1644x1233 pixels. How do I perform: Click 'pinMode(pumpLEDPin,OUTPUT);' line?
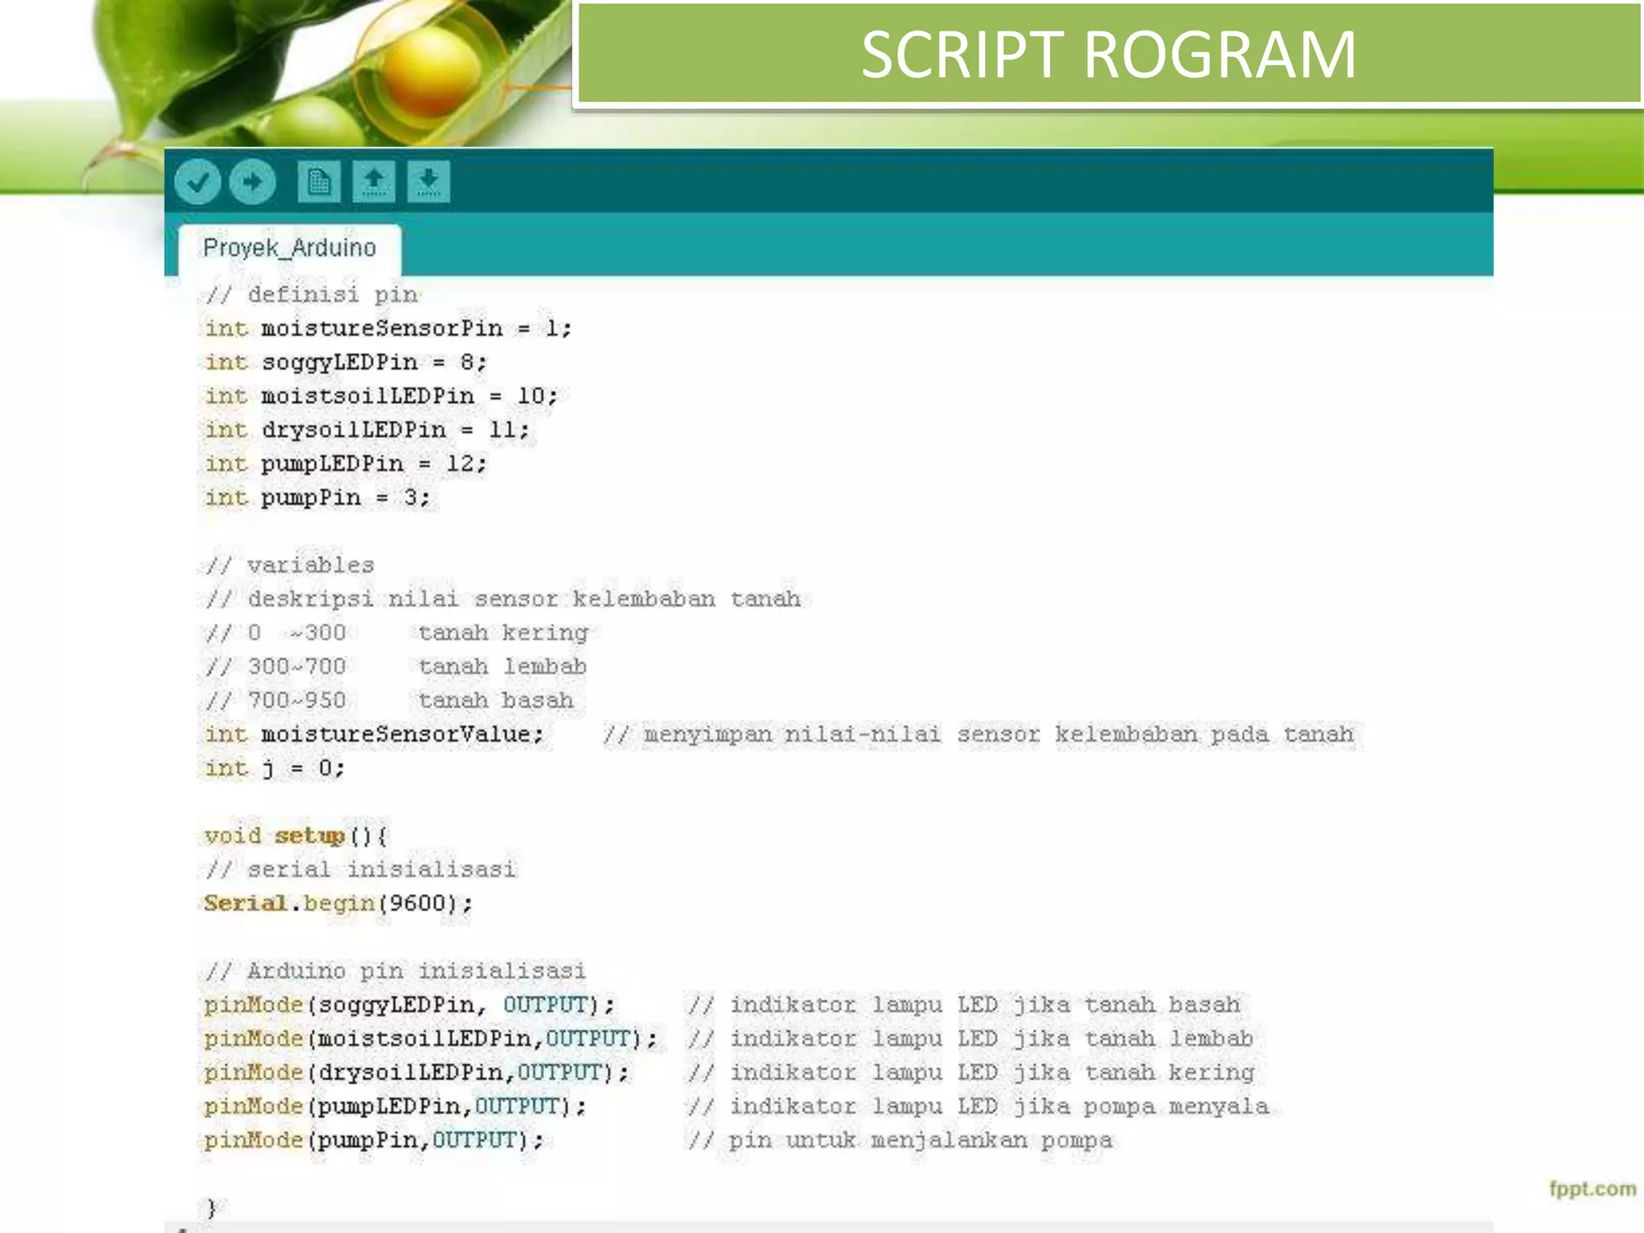(x=395, y=1105)
